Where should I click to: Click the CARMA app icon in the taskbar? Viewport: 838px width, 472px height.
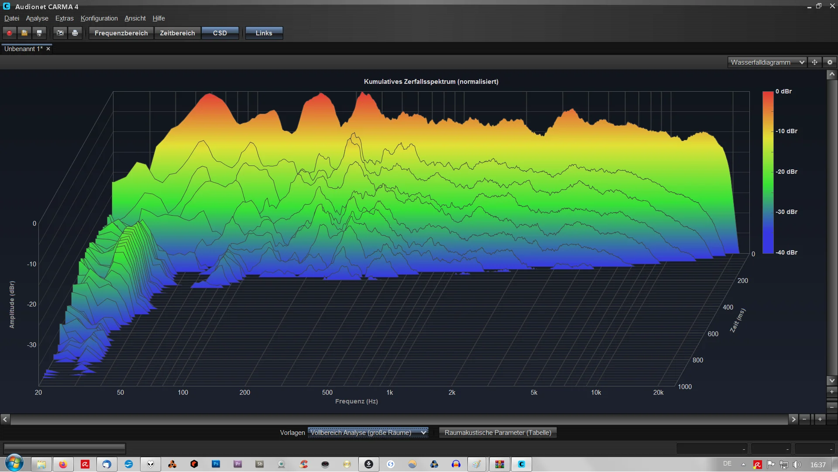pos(522,464)
